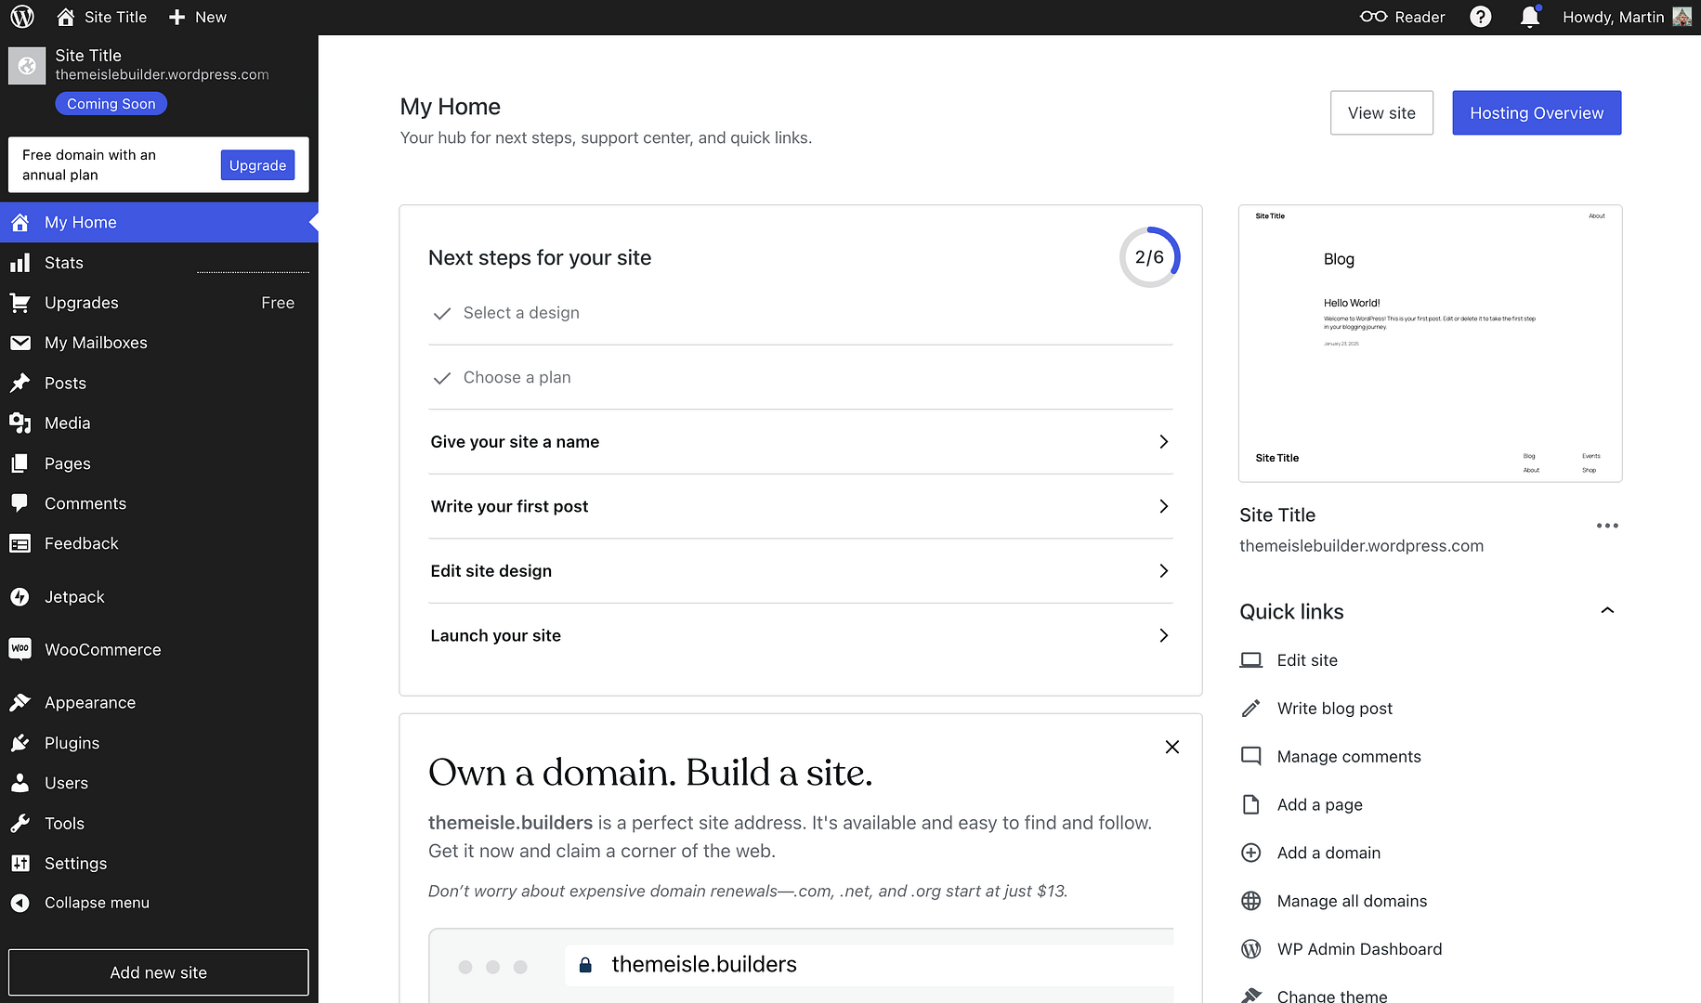1701x1003 pixels.
Task: Click the Hosting Overview button
Action: [x=1536, y=112]
